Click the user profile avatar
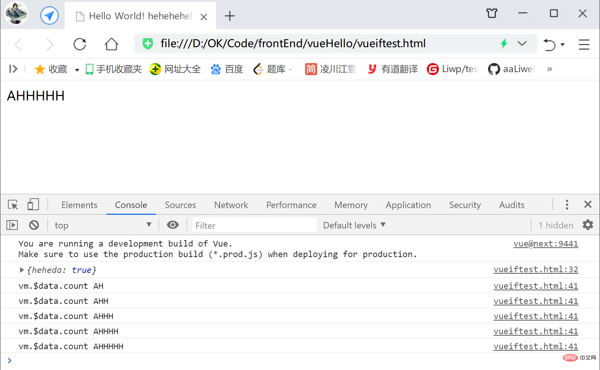This screenshot has height=370, width=600. coord(16,14)
